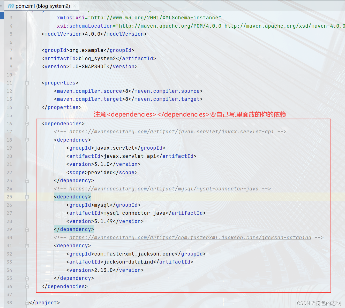
Task: Open the javax.servlet-api mvnrepository link
Action: (171, 132)
